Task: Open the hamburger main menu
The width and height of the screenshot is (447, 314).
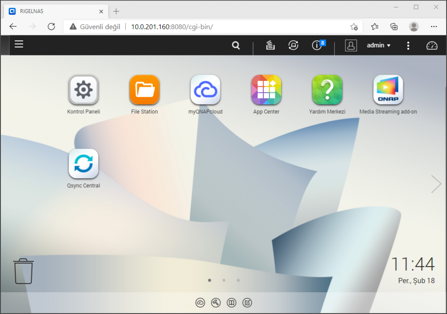Action: 19,44
